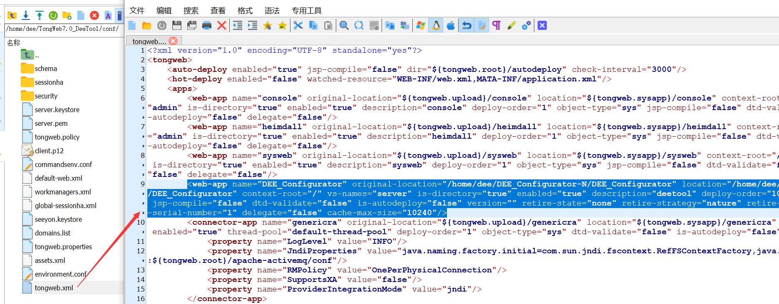Toggle word wrap with blue return-arrow icon

tap(466, 25)
